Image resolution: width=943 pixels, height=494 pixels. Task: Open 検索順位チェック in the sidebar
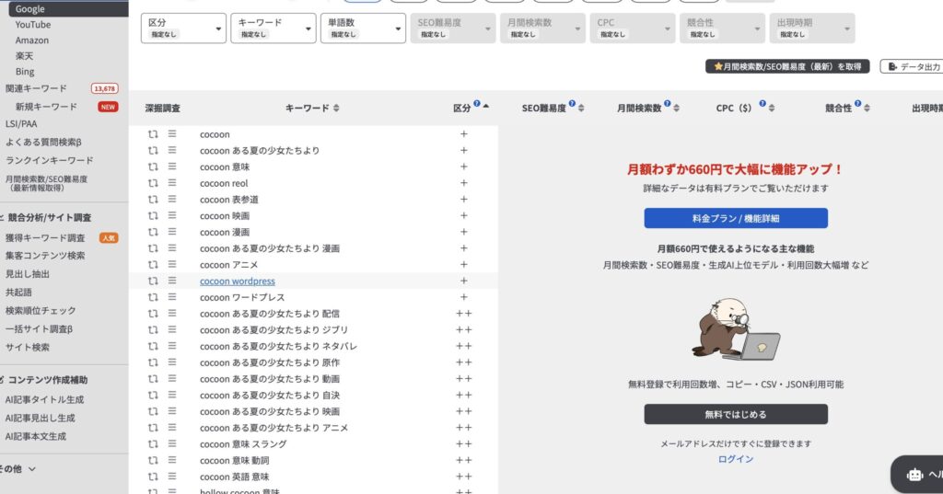click(41, 311)
